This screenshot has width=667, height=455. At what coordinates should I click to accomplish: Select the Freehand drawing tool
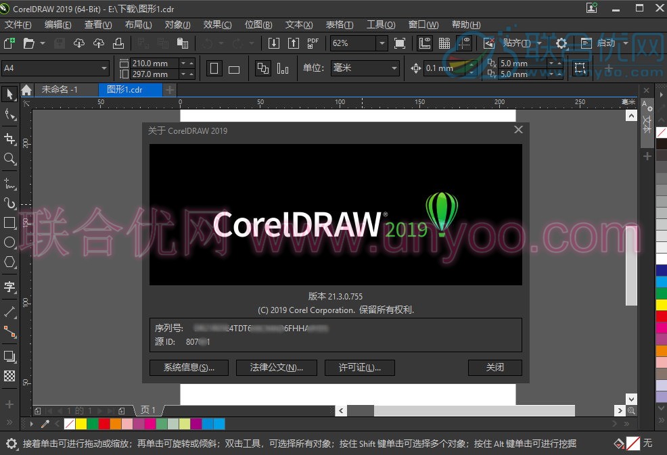coord(9,184)
